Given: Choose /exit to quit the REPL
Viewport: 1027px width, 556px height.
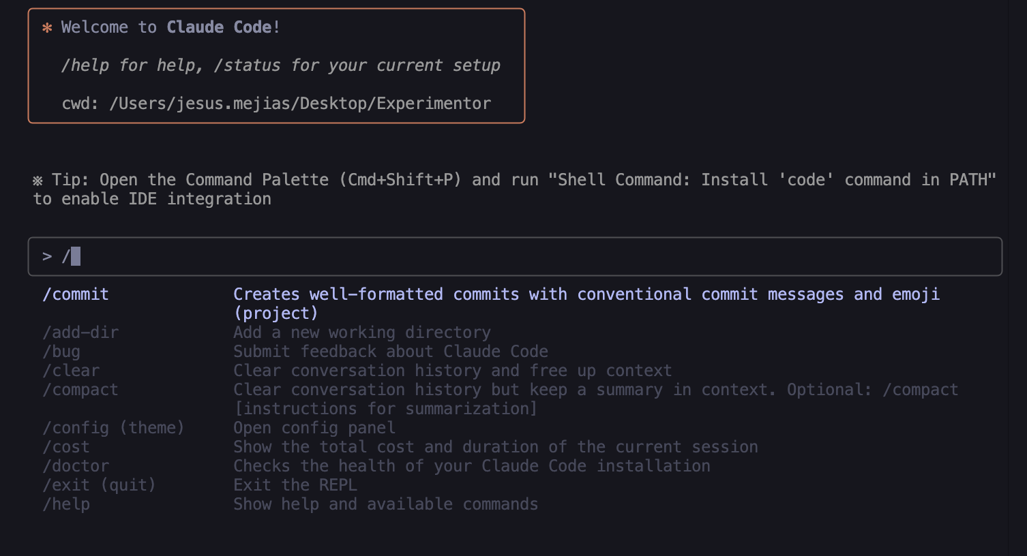Looking at the screenshot, I should coord(99,484).
